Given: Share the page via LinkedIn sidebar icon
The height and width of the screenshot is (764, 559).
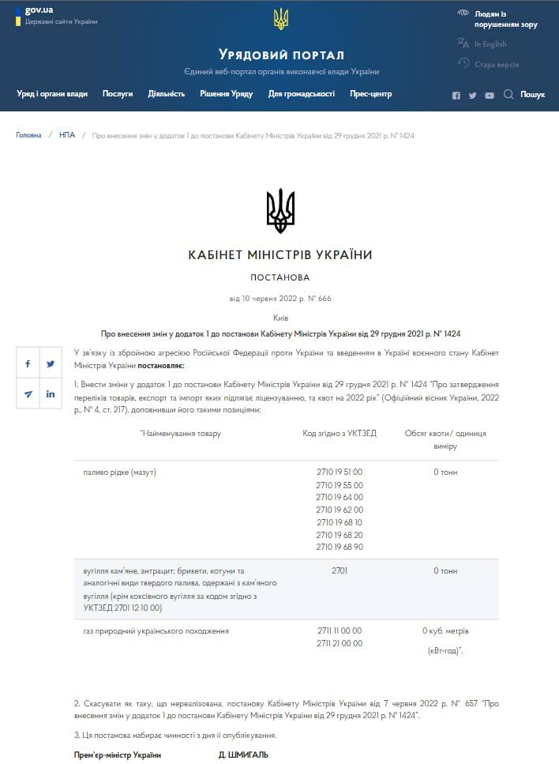Looking at the screenshot, I should [x=51, y=393].
